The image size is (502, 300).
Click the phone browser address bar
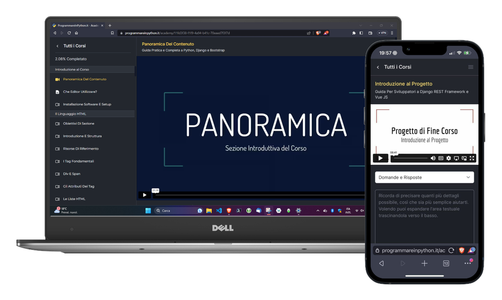pos(413,250)
